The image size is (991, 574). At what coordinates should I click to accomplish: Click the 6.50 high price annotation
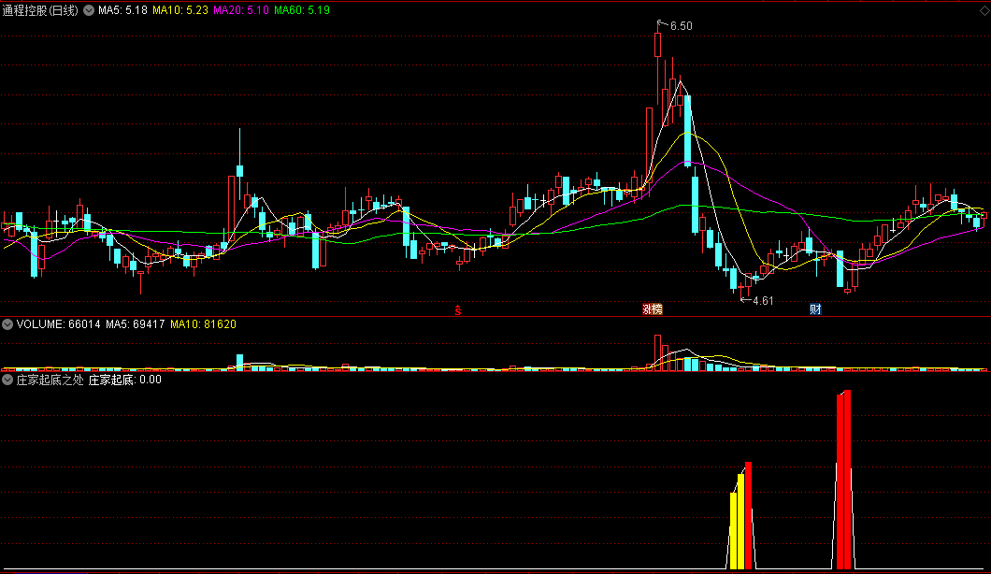tap(681, 26)
